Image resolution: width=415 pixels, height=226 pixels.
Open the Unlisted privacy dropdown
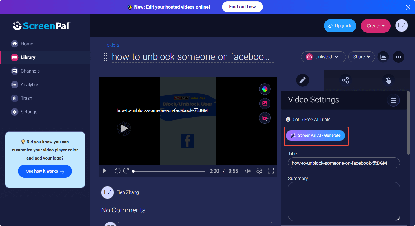323,57
